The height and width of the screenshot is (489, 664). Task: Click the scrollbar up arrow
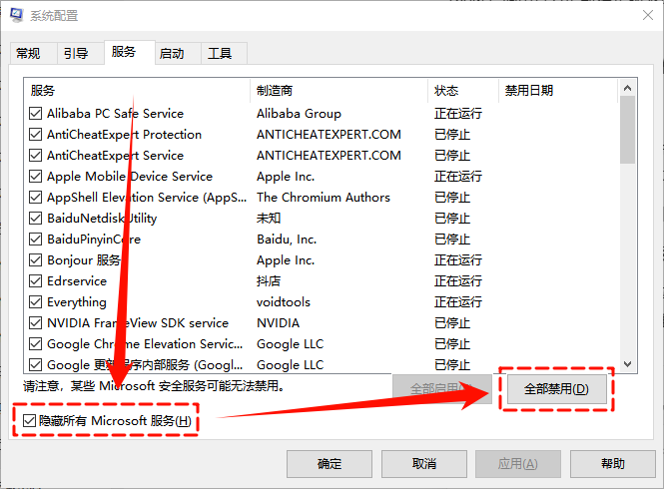(628, 88)
